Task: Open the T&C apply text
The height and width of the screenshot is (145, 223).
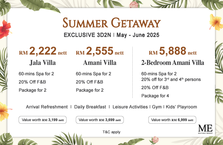Action: [111, 132]
